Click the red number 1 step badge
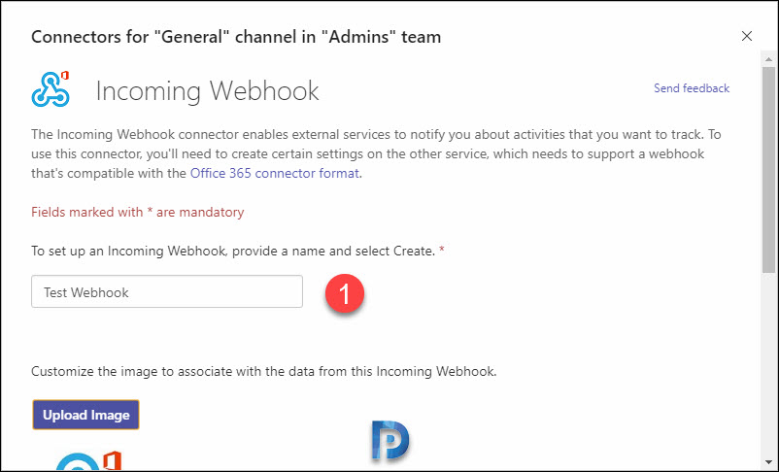Screen dimensions: 779x472 tap(345, 293)
